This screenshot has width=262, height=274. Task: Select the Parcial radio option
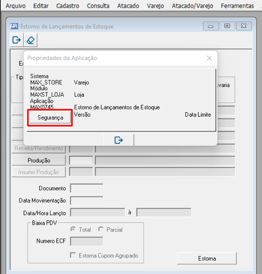(x=101, y=229)
